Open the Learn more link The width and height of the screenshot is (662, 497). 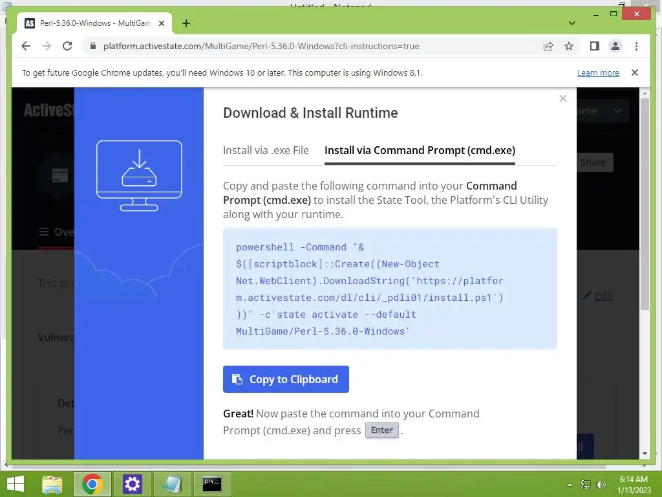(x=598, y=72)
